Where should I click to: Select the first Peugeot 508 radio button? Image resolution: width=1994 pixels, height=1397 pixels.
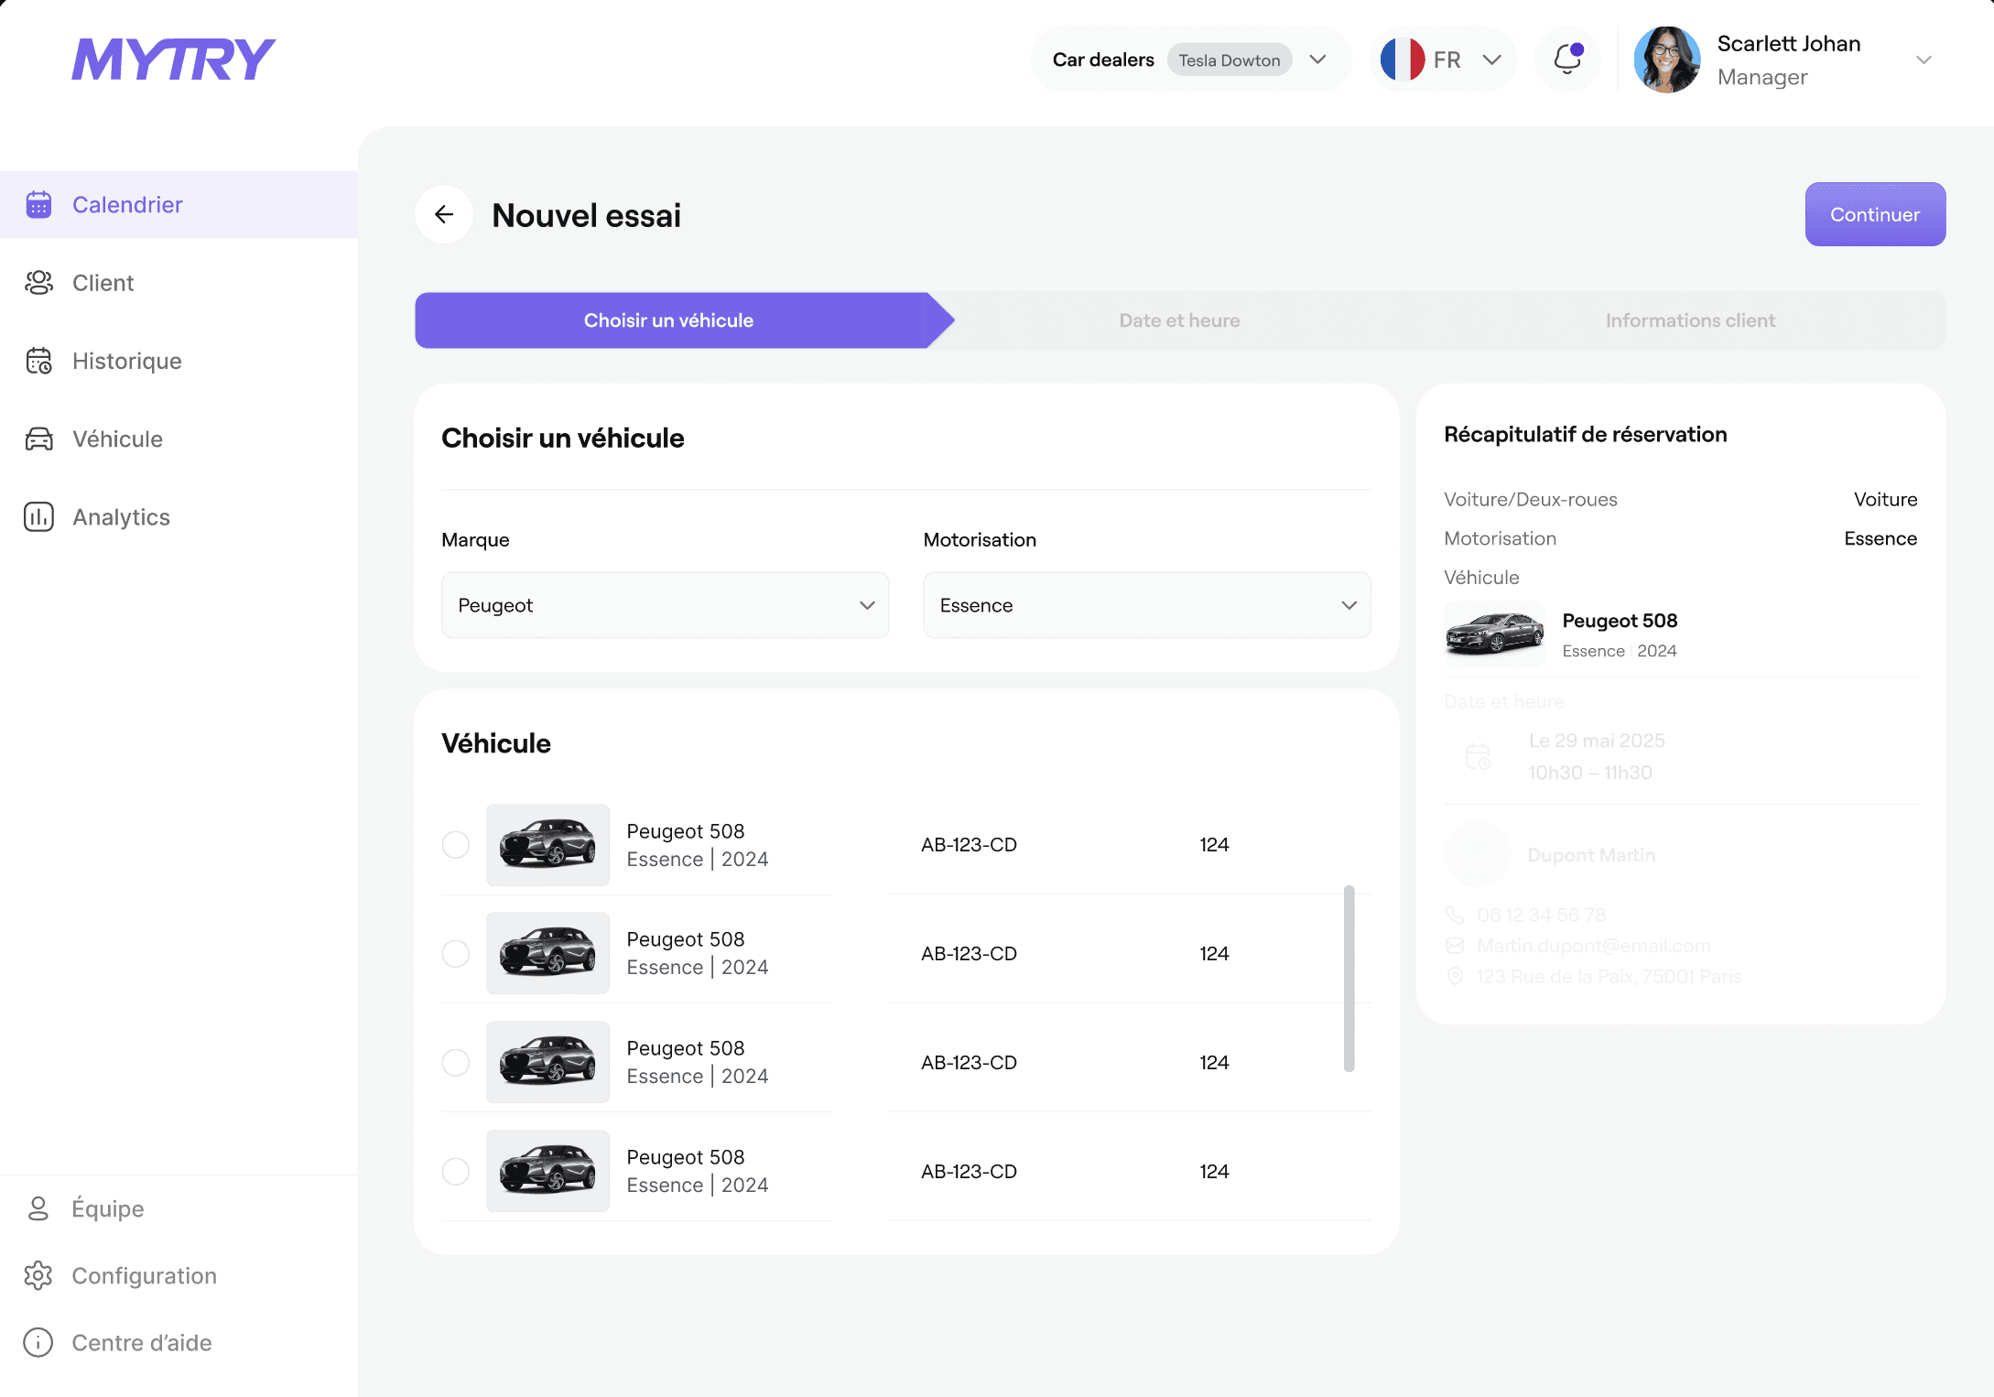tap(456, 844)
